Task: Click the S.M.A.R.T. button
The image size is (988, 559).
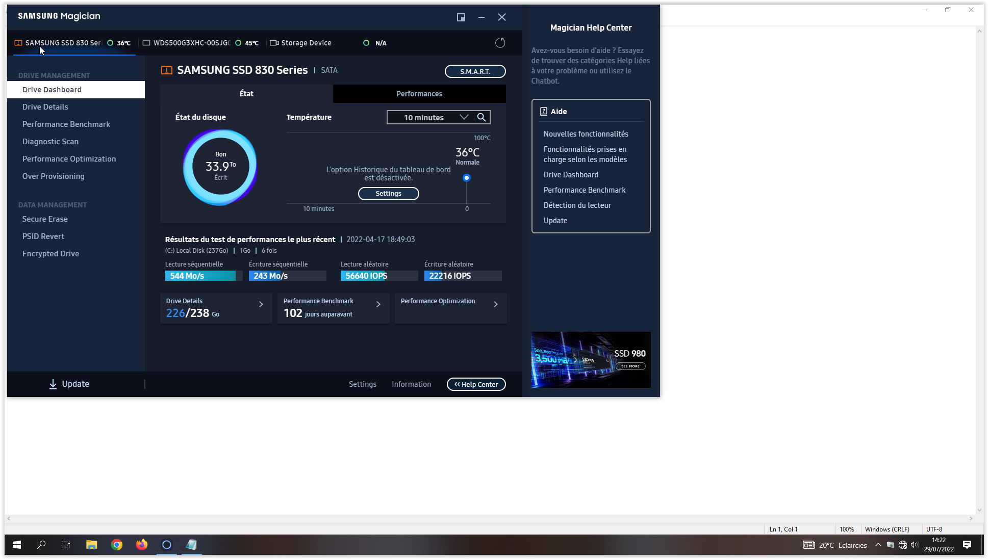Action: [475, 71]
